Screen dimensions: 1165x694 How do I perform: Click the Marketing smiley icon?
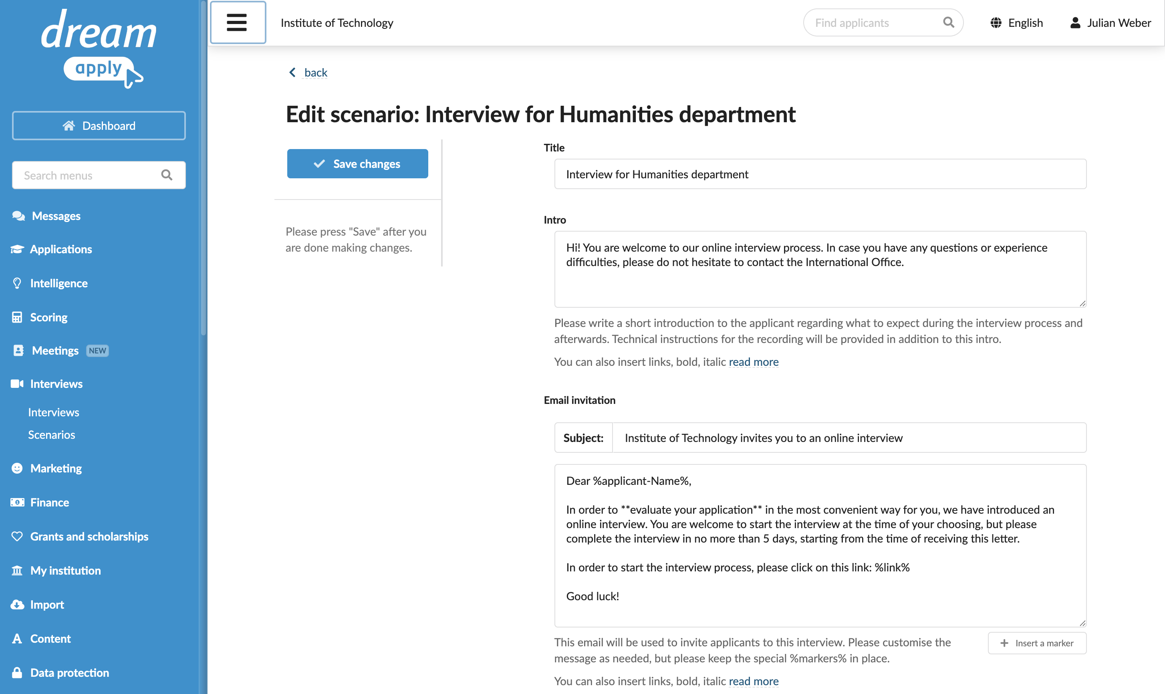(17, 468)
